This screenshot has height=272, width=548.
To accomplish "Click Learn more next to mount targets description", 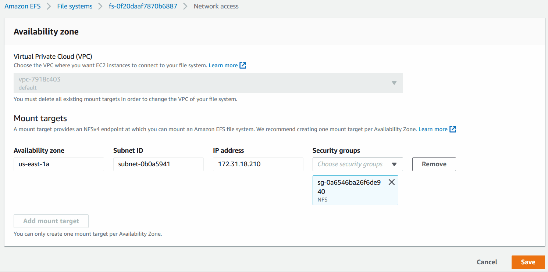I will click(x=433, y=129).
